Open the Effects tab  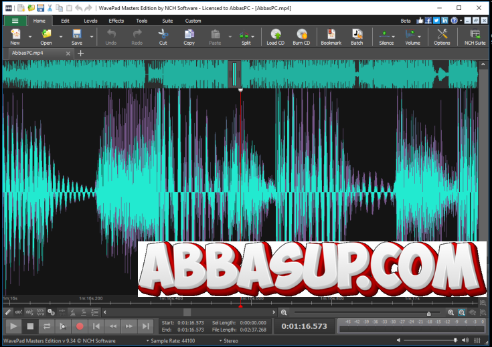pyautogui.click(x=116, y=21)
